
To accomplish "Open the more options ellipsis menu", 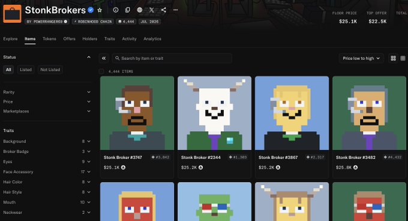I will coord(175,10).
